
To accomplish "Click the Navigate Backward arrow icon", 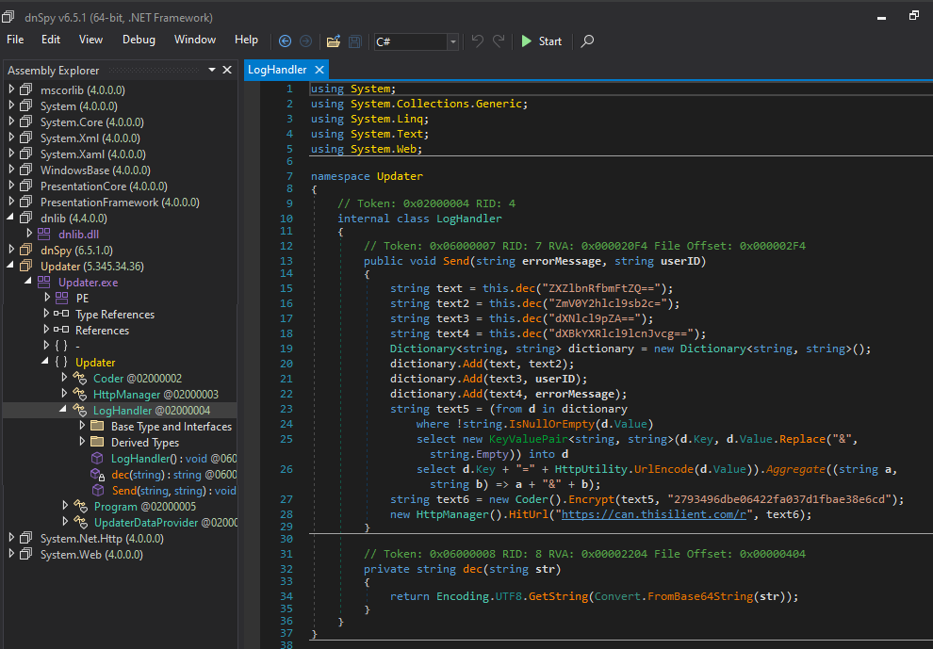I will (x=286, y=41).
